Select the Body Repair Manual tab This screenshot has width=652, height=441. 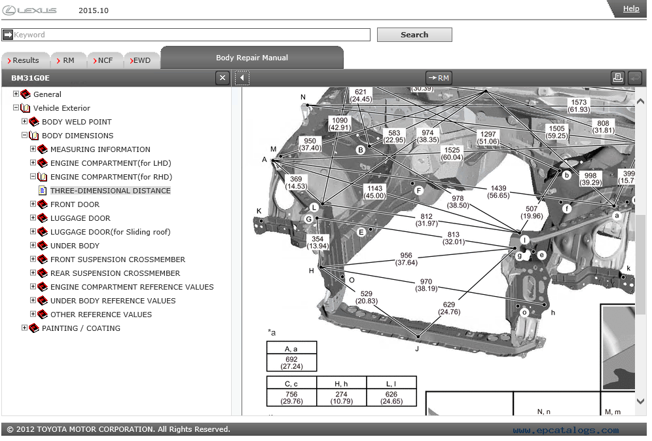252,58
